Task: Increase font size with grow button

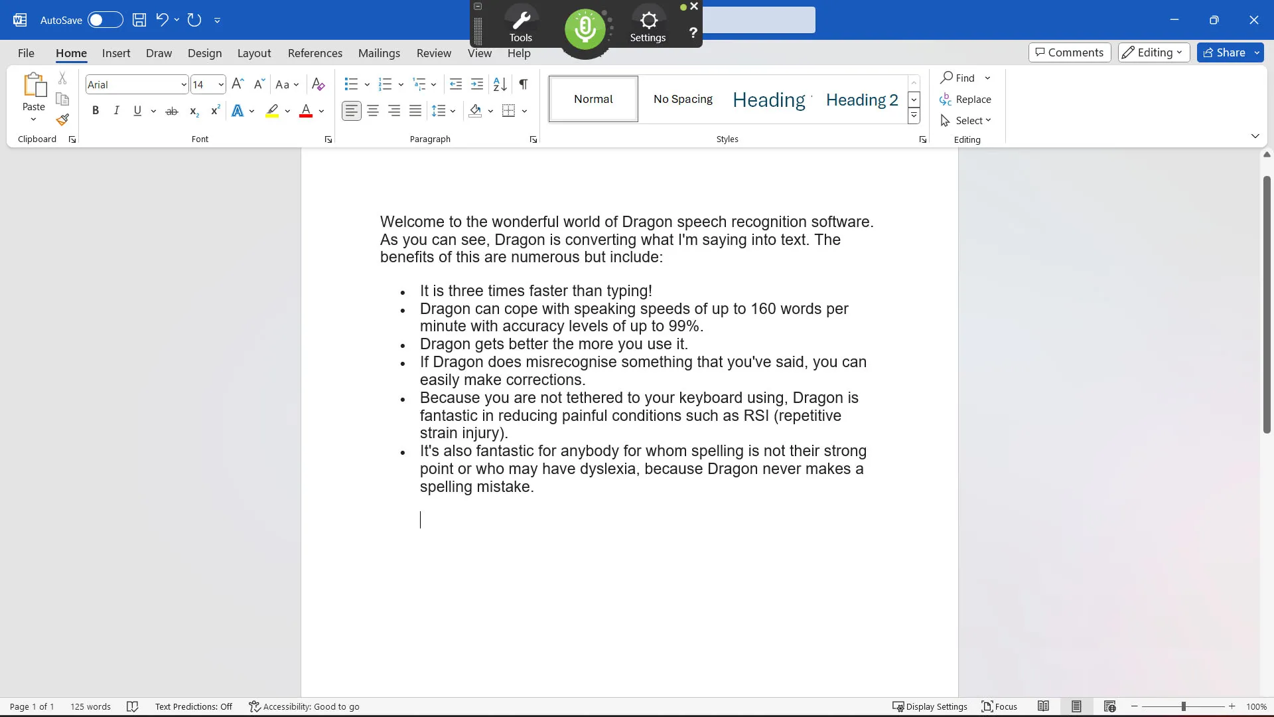Action: pos(238,84)
